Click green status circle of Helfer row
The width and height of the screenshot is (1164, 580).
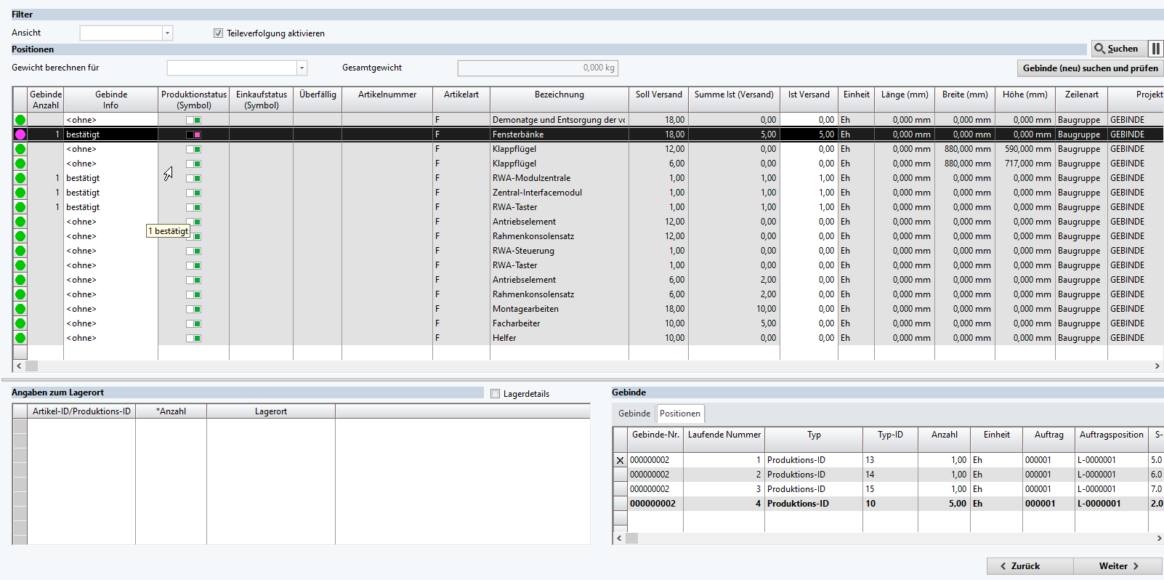click(20, 338)
